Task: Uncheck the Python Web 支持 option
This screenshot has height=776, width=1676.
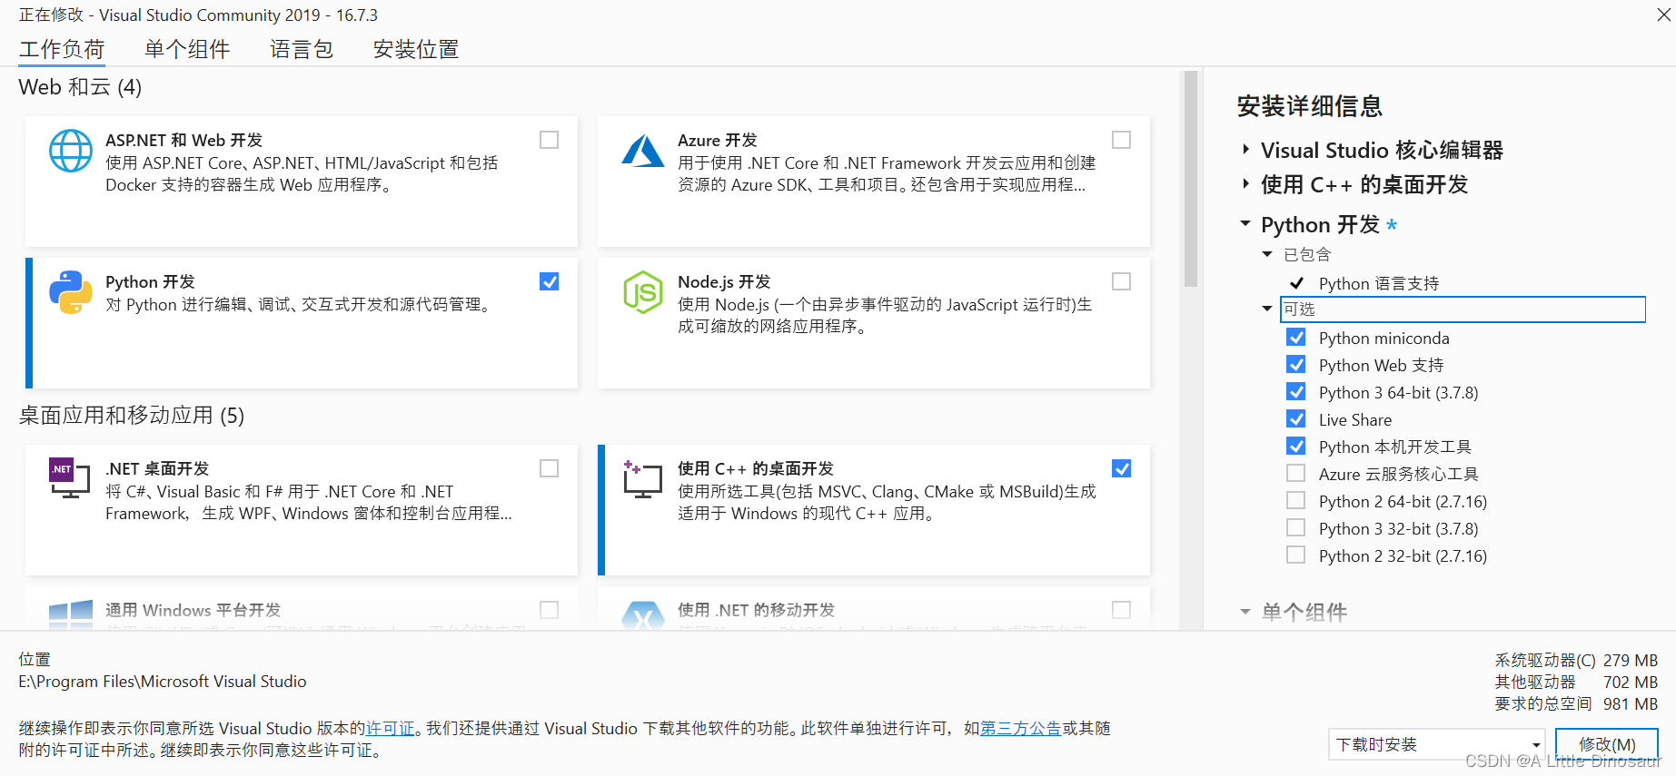Action: (1296, 365)
